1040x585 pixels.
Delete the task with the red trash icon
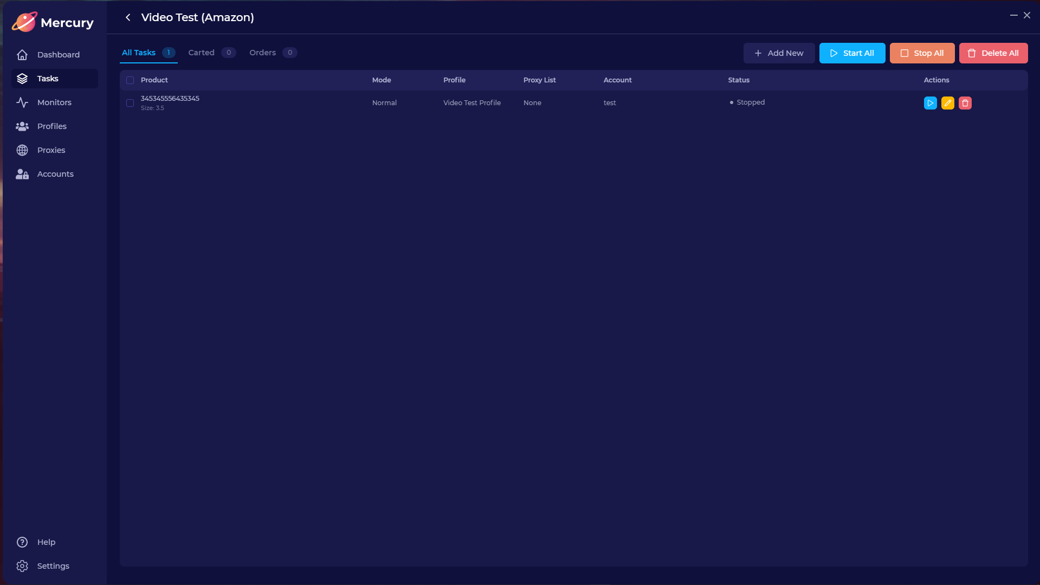(965, 103)
